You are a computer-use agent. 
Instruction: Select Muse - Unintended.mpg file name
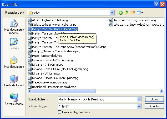[47, 56]
